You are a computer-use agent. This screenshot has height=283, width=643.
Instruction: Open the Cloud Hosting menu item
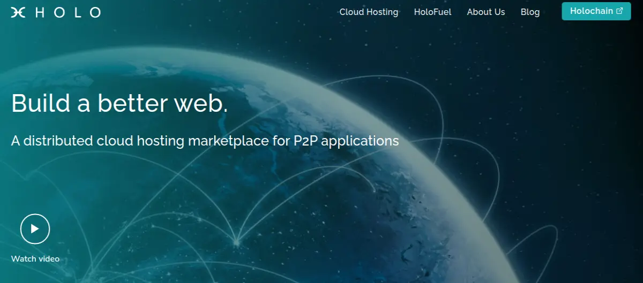click(x=369, y=12)
